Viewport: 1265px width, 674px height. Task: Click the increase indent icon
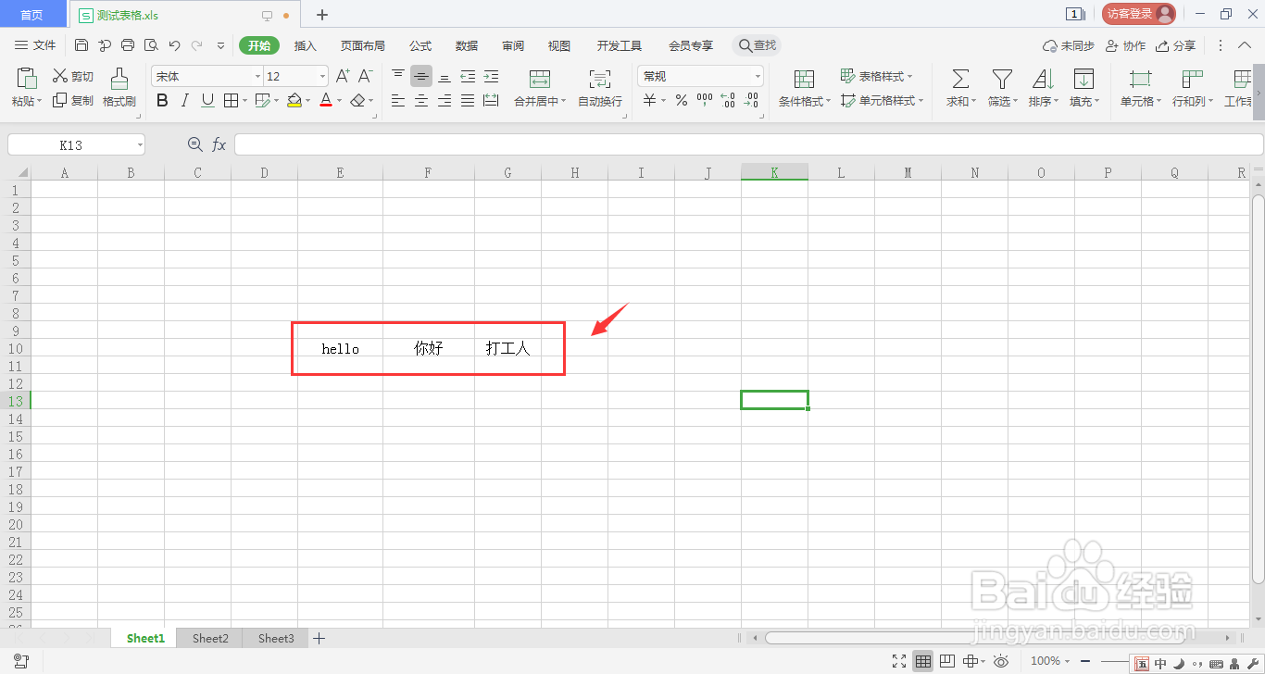[491, 76]
